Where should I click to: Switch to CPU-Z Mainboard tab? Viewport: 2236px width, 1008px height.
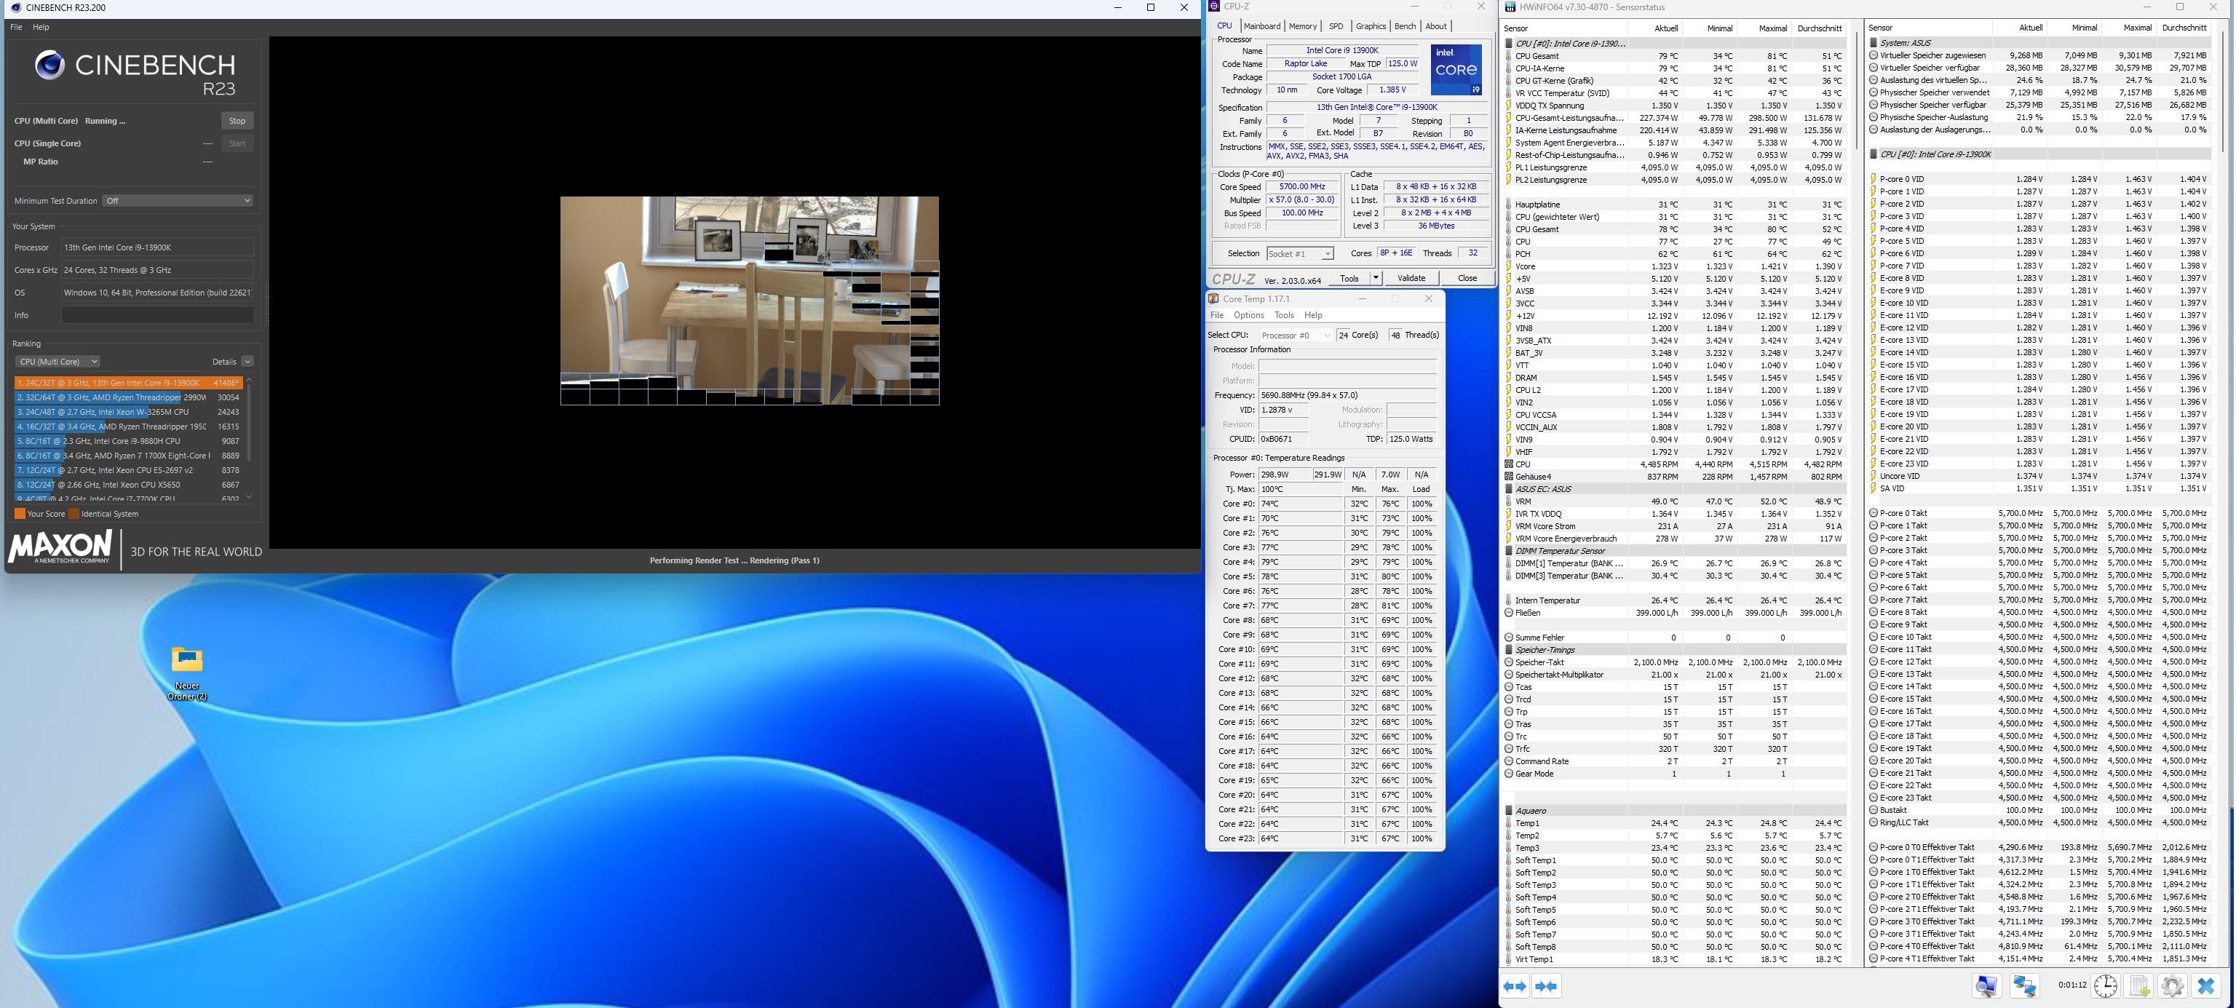[1261, 26]
